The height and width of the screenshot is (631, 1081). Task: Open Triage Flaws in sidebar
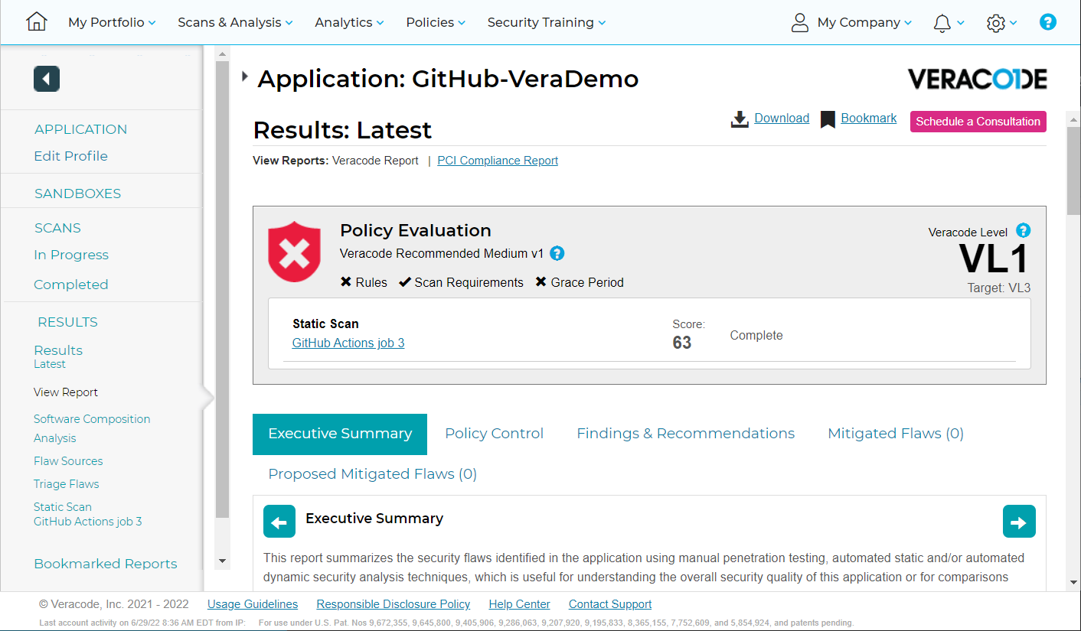(x=66, y=484)
